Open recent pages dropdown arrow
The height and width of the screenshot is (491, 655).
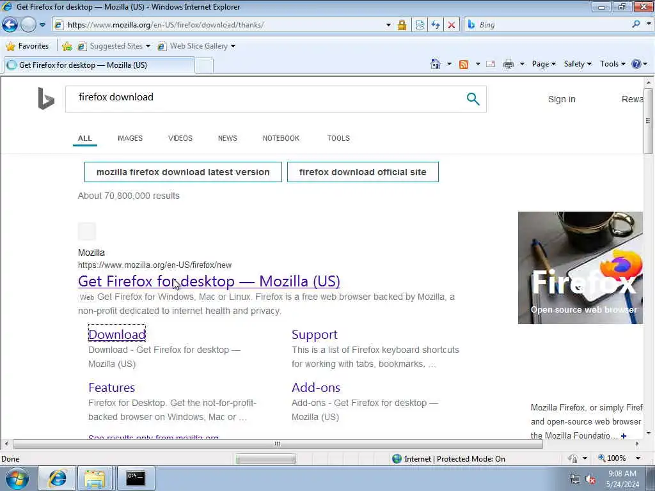coord(42,25)
